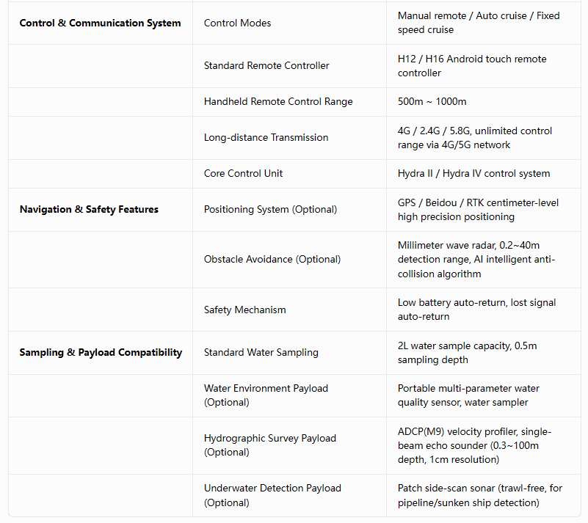Select Hydra II / Hydra IV control system
This screenshot has width=588, height=523.
coord(474,173)
